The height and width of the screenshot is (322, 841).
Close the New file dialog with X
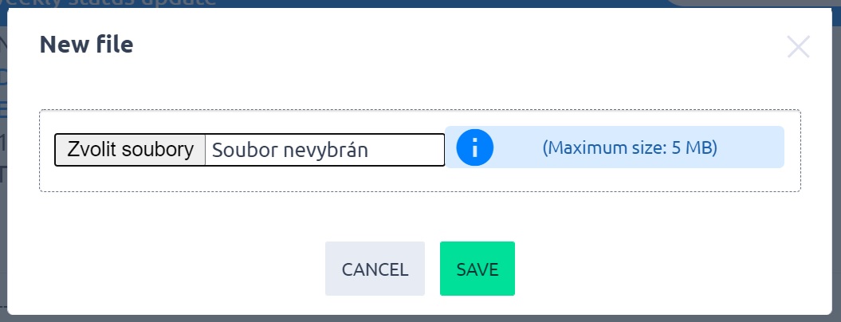click(x=798, y=47)
